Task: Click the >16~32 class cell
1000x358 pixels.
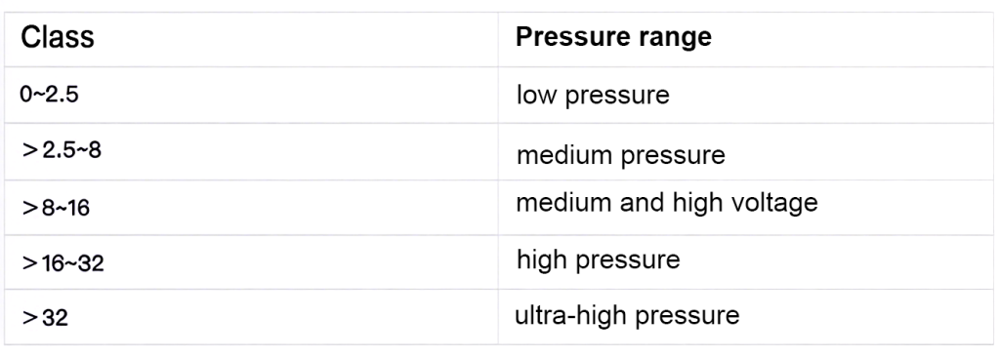Action: [x=251, y=262]
